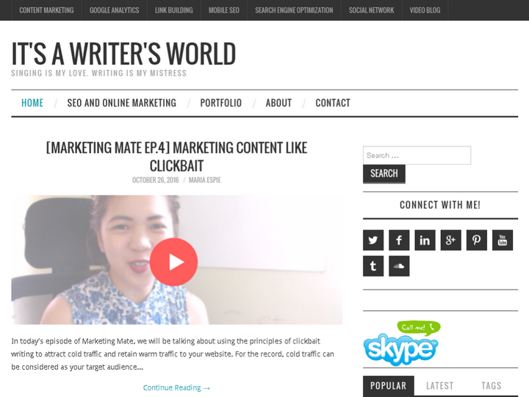The image size is (529, 397).
Task: Open the Portfolio menu item
Action: click(x=220, y=103)
